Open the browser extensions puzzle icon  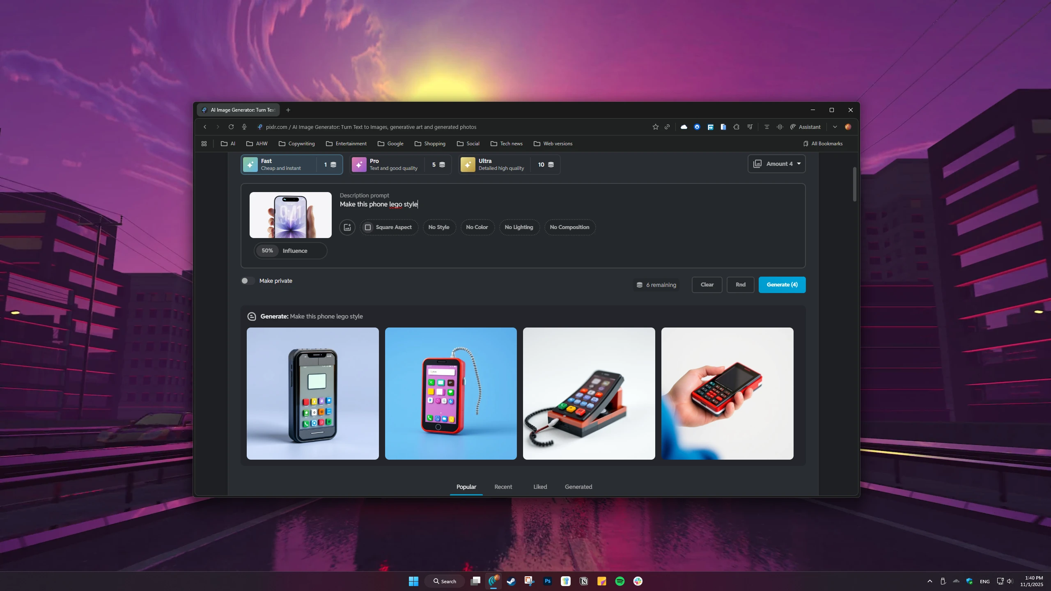(x=736, y=127)
